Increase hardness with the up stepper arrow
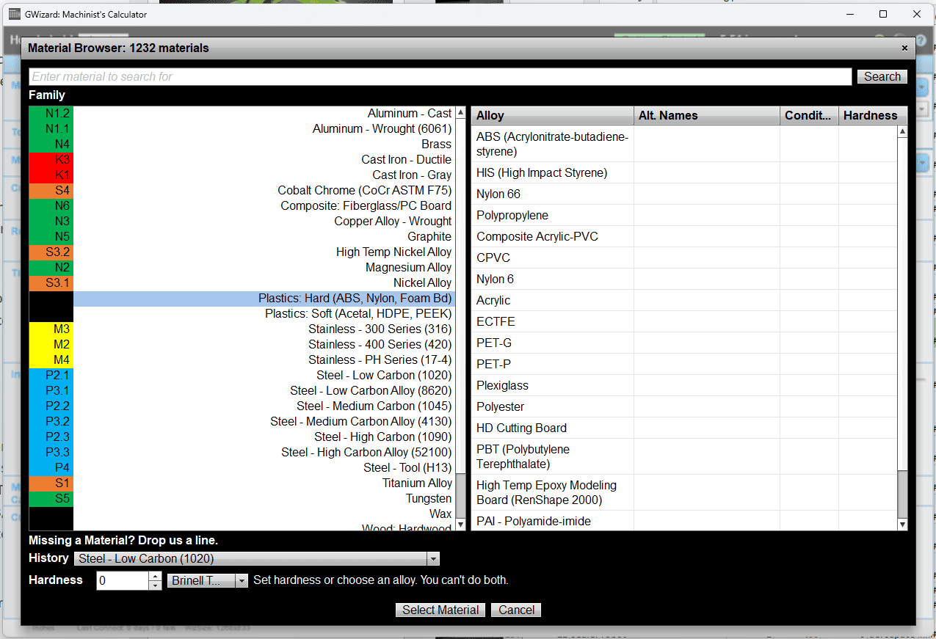Screen dimensions: 936x639 point(156,577)
